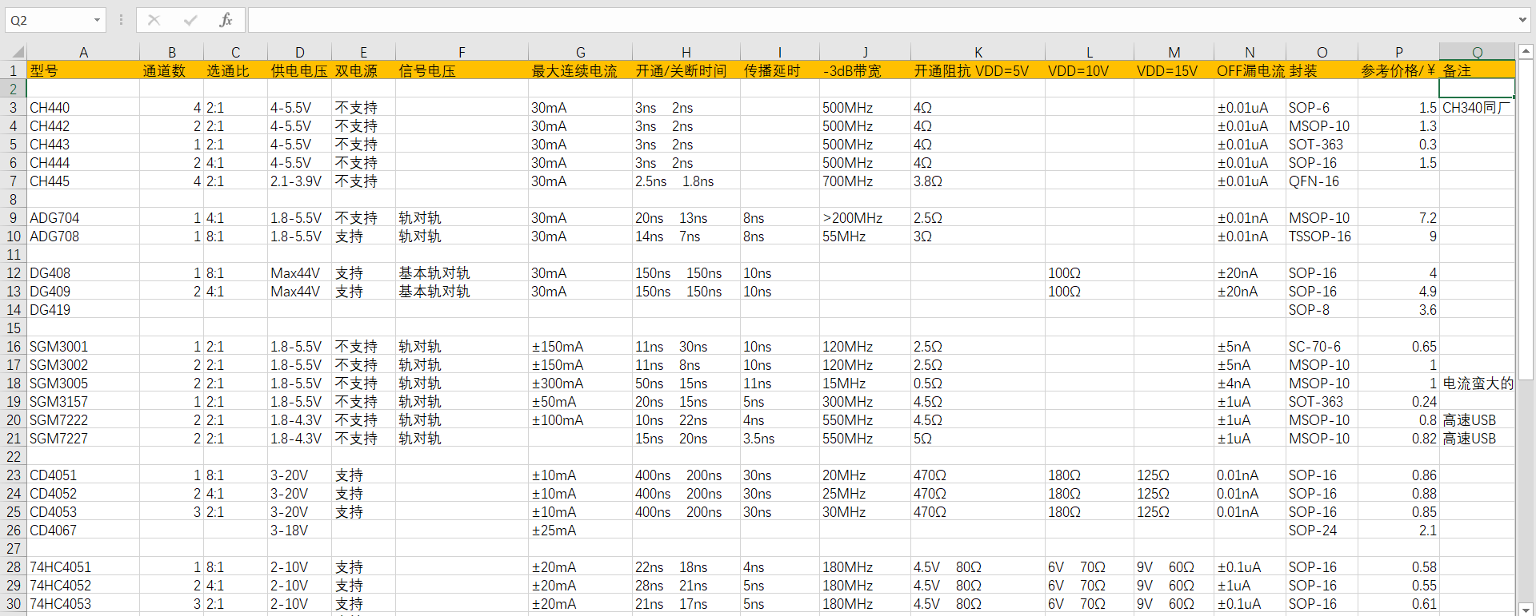Click the vertical scrollbar up arrow
The image size is (1536, 616).
click(x=1526, y=51)
